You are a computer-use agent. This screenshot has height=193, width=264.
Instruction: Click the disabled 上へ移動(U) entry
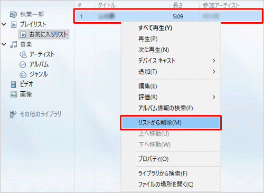coord(171,133)
